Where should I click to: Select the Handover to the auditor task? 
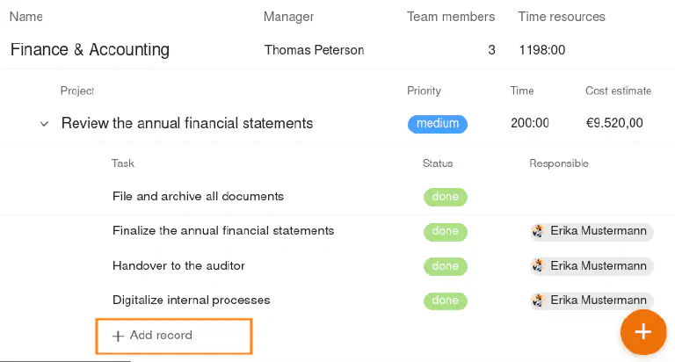[178, 265]
